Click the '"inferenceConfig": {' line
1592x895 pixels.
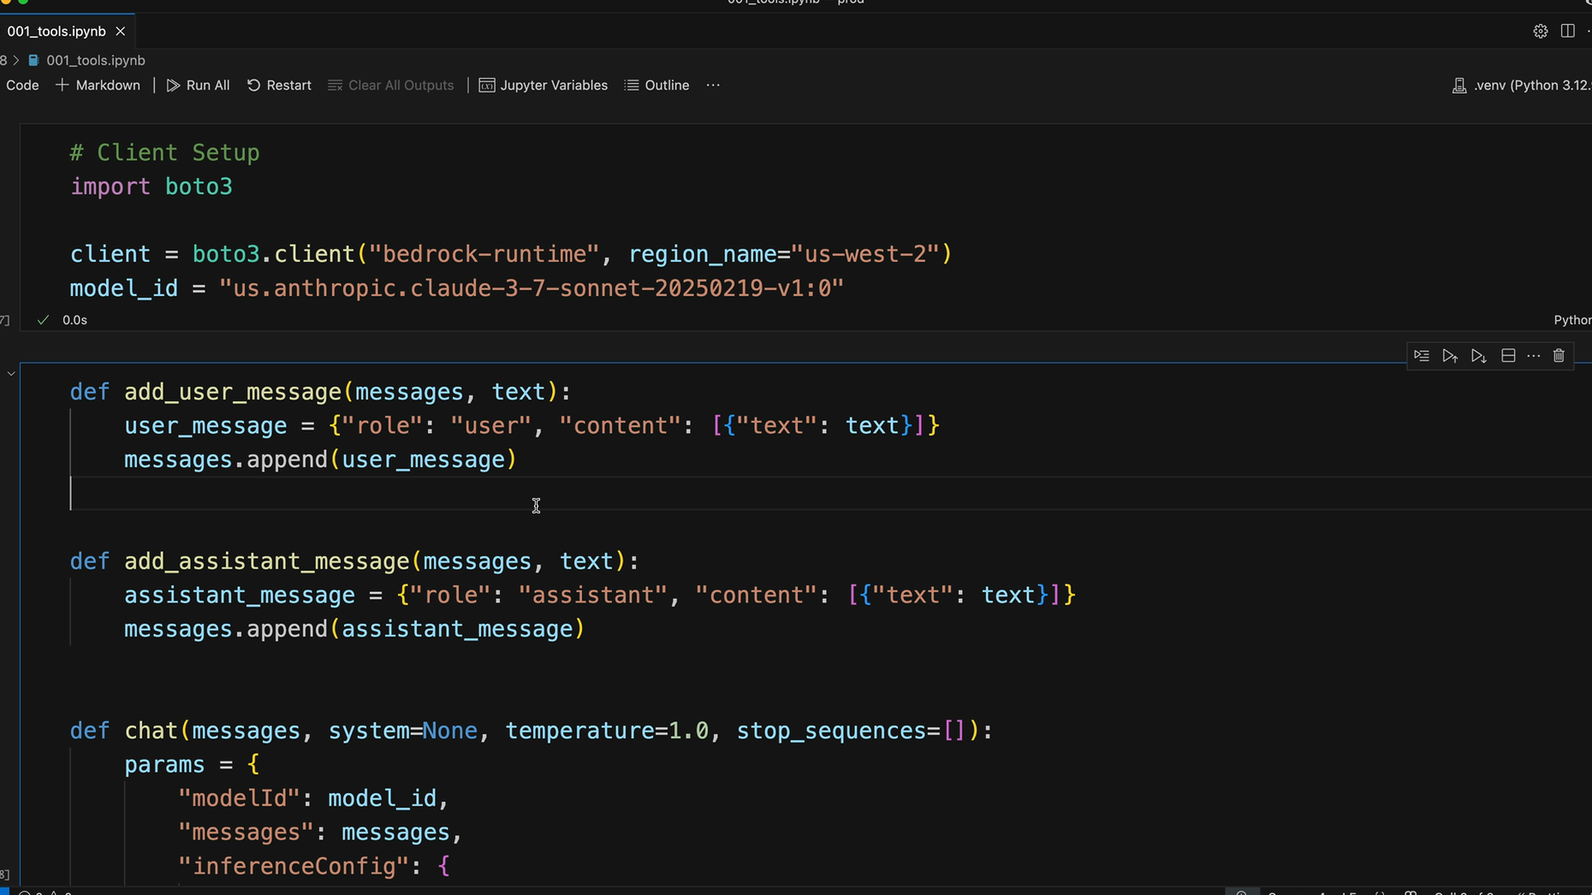point(313,867)
